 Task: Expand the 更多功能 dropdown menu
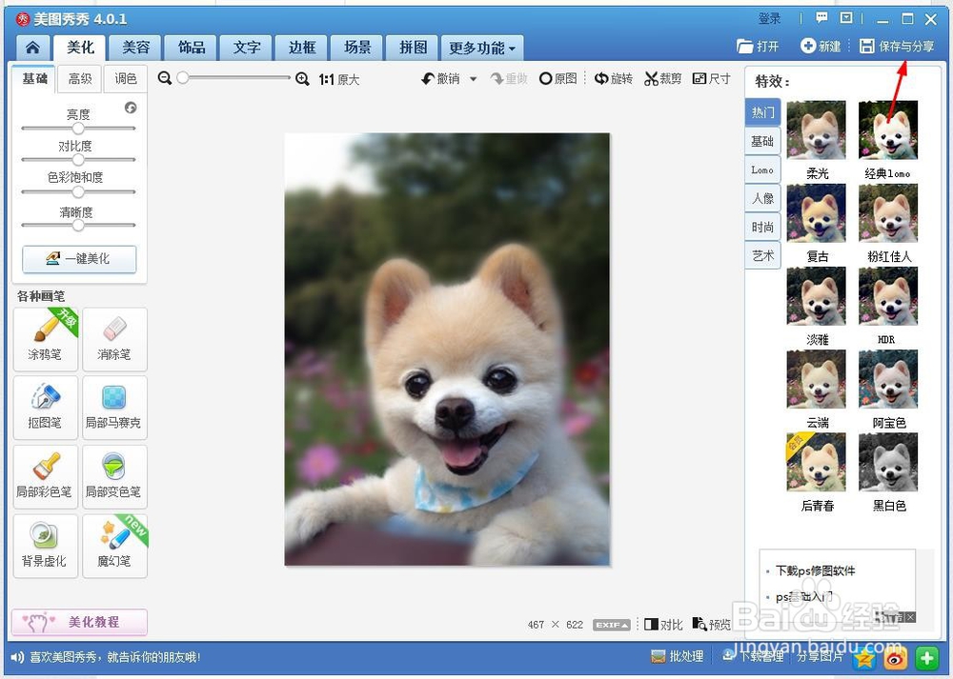[482, 48]
